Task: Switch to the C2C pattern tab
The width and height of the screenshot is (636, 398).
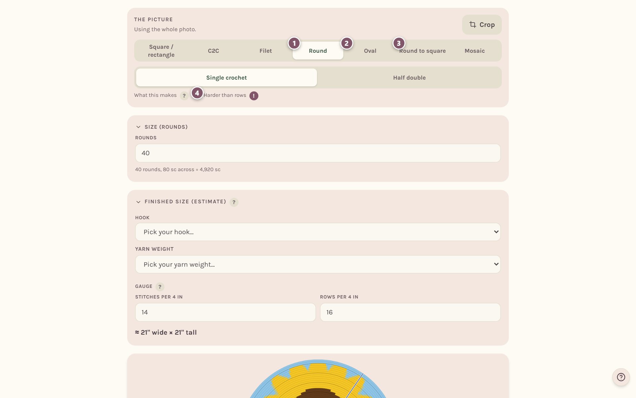Action: click(213, 51)
